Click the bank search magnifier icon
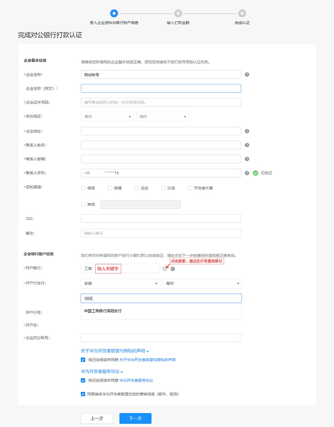 (x=165, y=269)
